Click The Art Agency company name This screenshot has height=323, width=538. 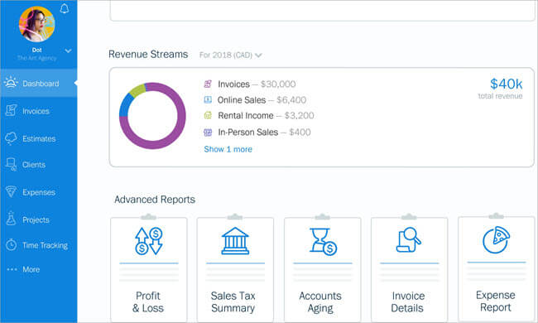(36, 58)
